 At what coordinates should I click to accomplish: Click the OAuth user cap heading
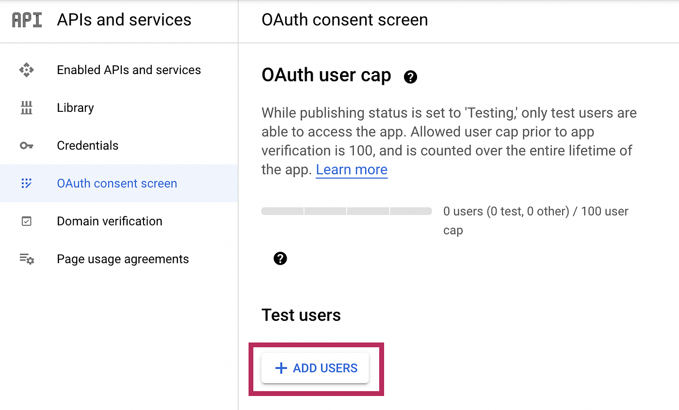[x=326, y=75]
